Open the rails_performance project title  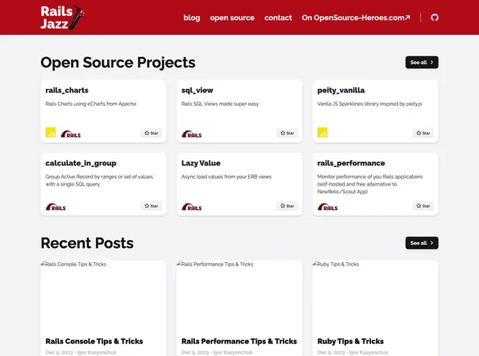[x=351, y=163]
